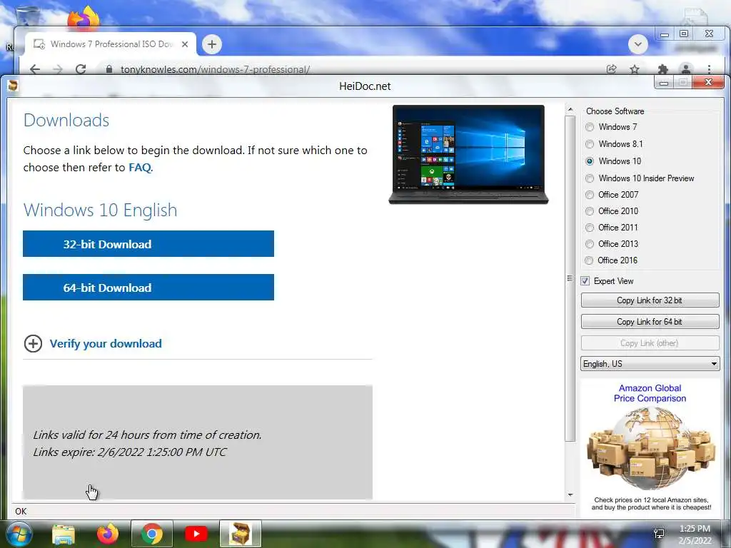The height and width of the screenshot is (548, 731).
Task: Reload the page in Chrome
Action: (81, 69)
